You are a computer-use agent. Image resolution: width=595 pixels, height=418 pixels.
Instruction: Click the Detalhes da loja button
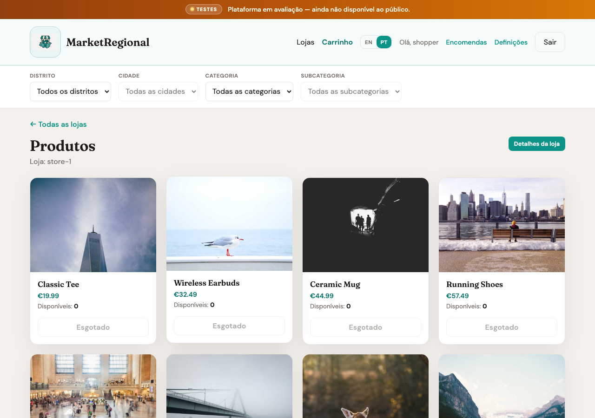537,144
